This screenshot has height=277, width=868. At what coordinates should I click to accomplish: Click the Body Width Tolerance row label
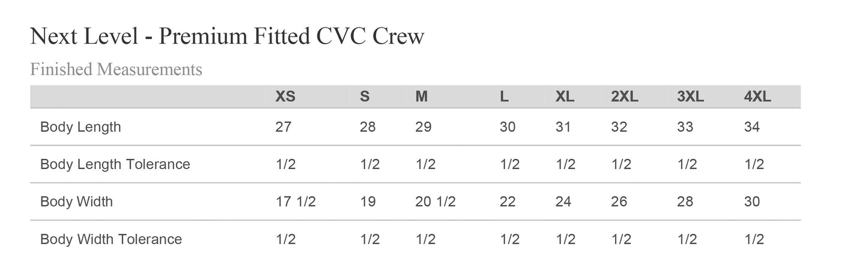click(x=111, y=239)
